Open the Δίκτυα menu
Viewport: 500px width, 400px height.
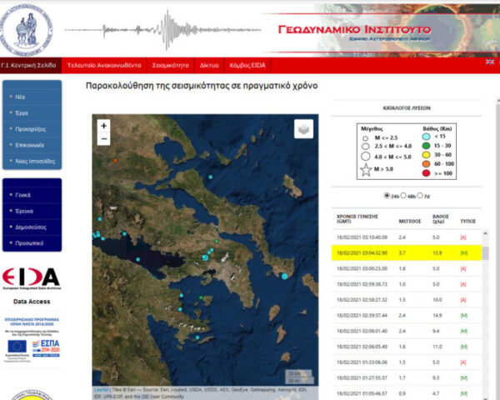pyautogui.click(x=208, y=65)
